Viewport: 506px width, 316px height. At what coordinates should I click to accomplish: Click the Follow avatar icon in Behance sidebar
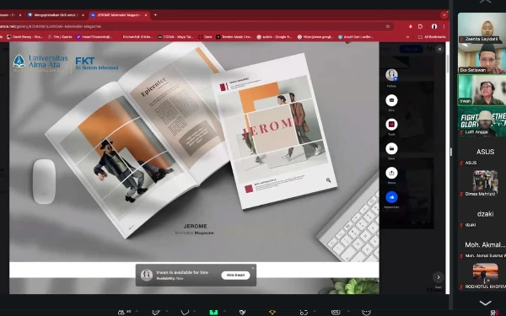[x=391, y=75]
